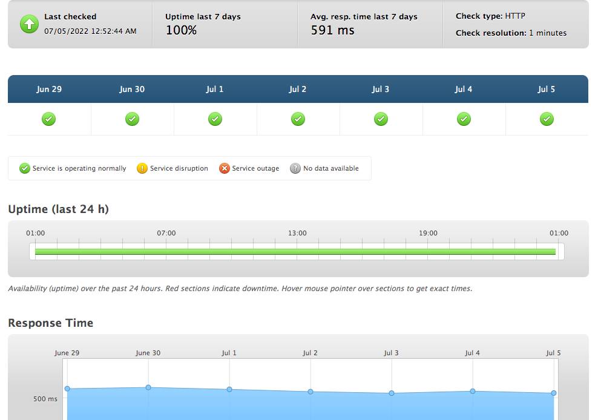Click the '13:00' uptime axis label

coord(297,233)
